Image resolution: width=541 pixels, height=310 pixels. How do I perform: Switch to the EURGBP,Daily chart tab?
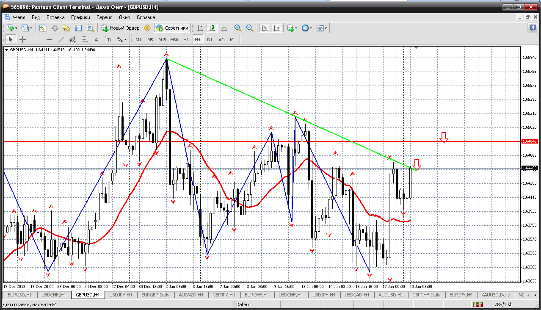point(155,295)
